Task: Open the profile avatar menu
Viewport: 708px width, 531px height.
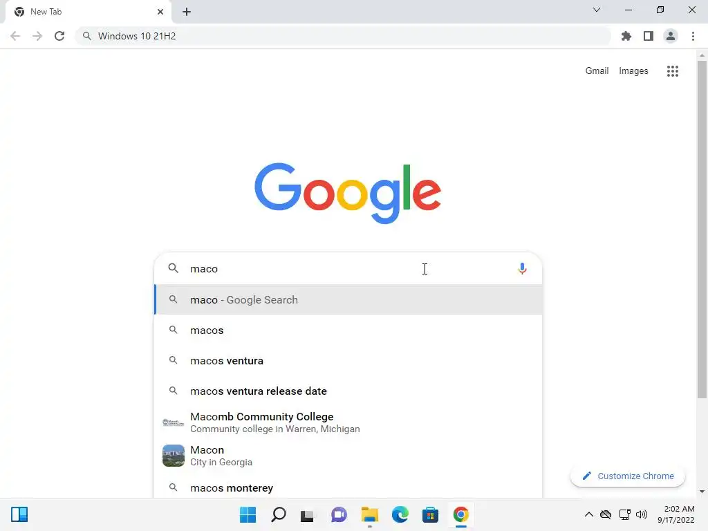Action: (671, 36)
